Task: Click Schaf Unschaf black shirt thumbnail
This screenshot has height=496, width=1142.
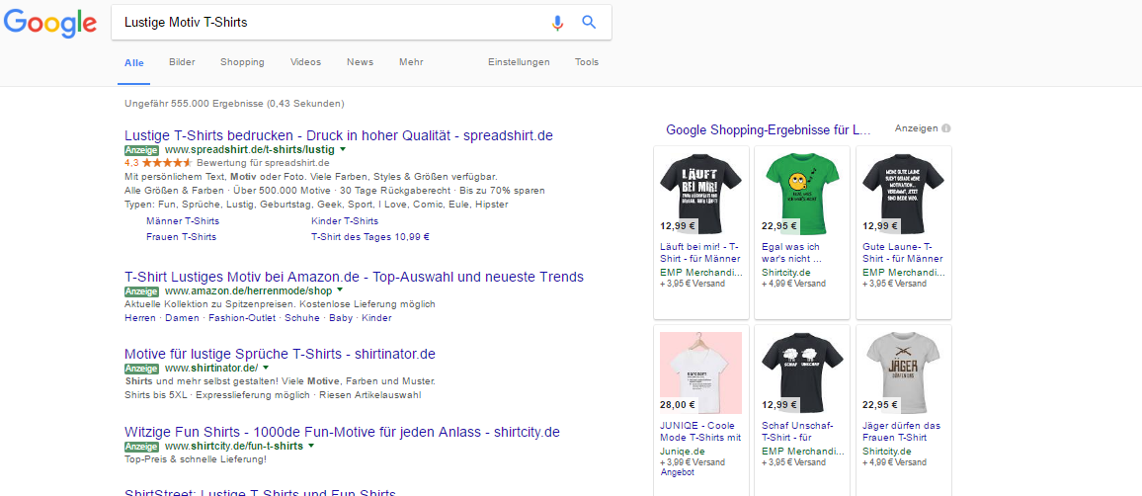Action: [802, 372]
